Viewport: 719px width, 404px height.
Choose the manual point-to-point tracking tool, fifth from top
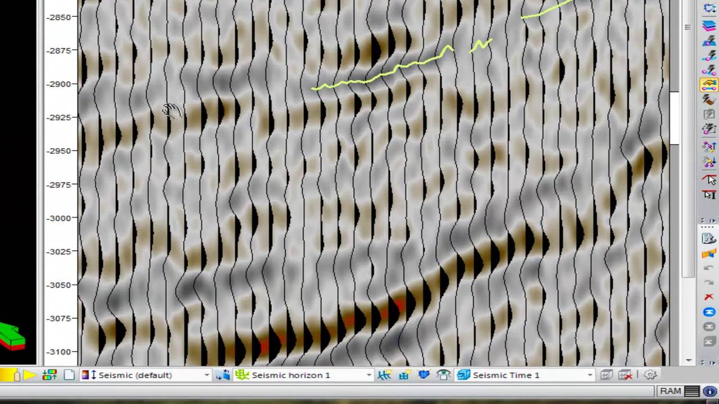tap(709, 70)
